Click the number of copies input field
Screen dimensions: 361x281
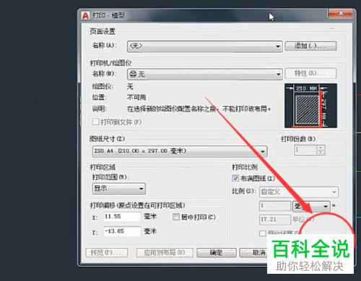pyautogui.click(x=305, y=150)
